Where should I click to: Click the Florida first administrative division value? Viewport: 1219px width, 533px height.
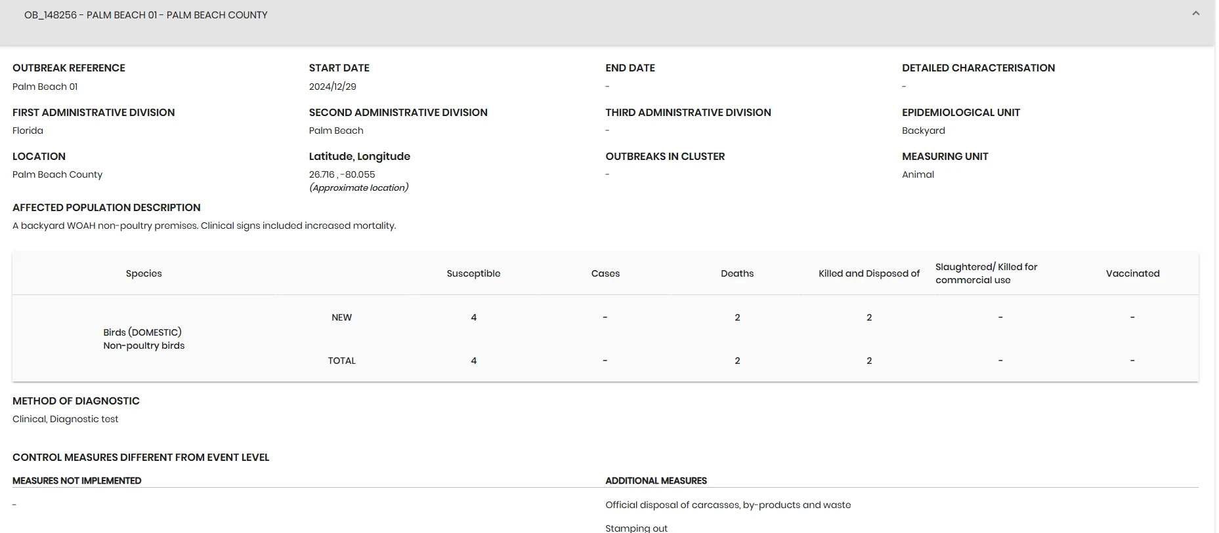point(28,130)
